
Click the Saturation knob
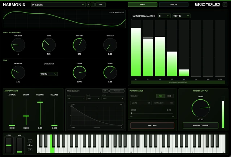click(18, 72)
